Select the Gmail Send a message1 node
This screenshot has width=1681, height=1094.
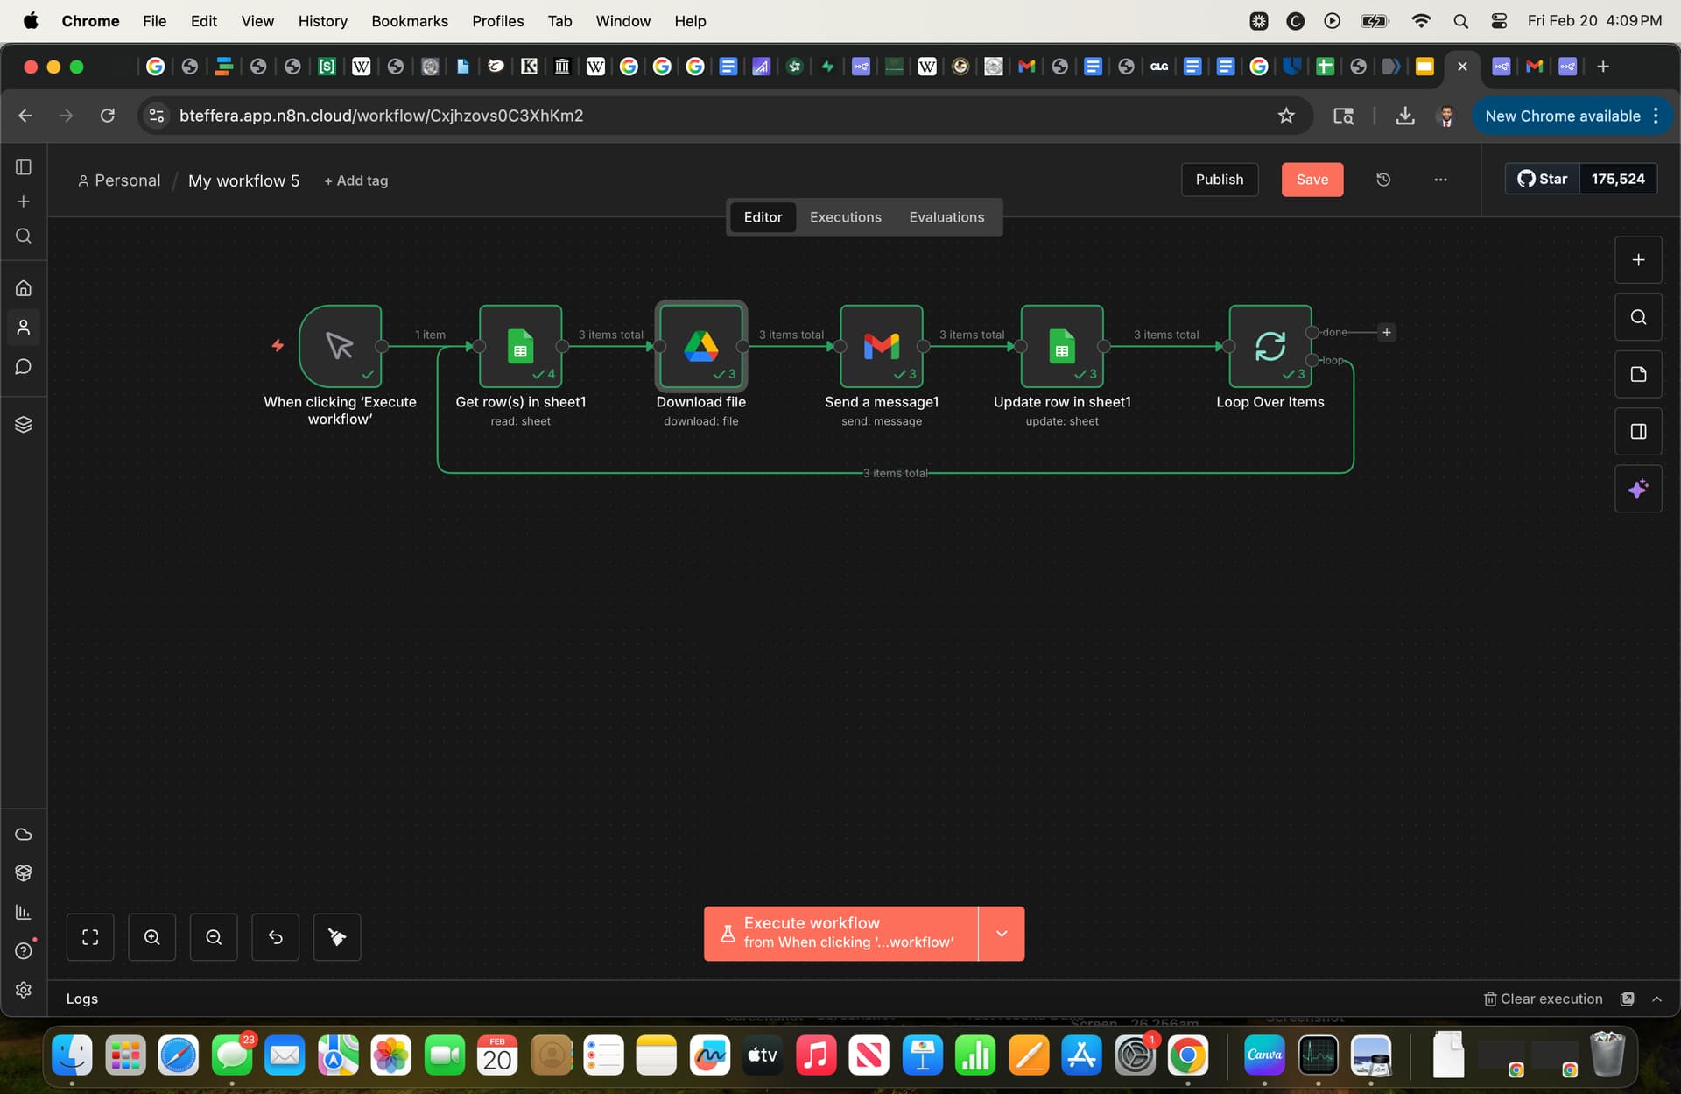coord(881,346)
